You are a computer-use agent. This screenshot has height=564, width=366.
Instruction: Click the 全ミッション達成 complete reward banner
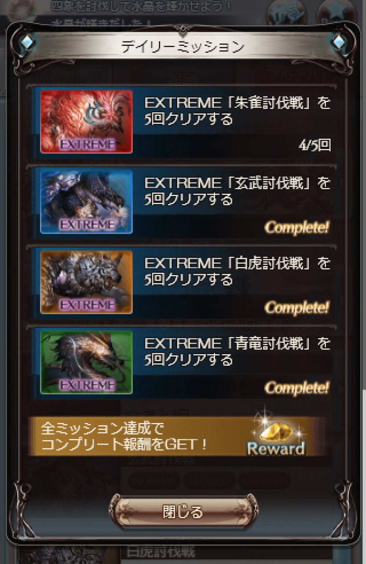pyautogui.click(x=179, y=436)
